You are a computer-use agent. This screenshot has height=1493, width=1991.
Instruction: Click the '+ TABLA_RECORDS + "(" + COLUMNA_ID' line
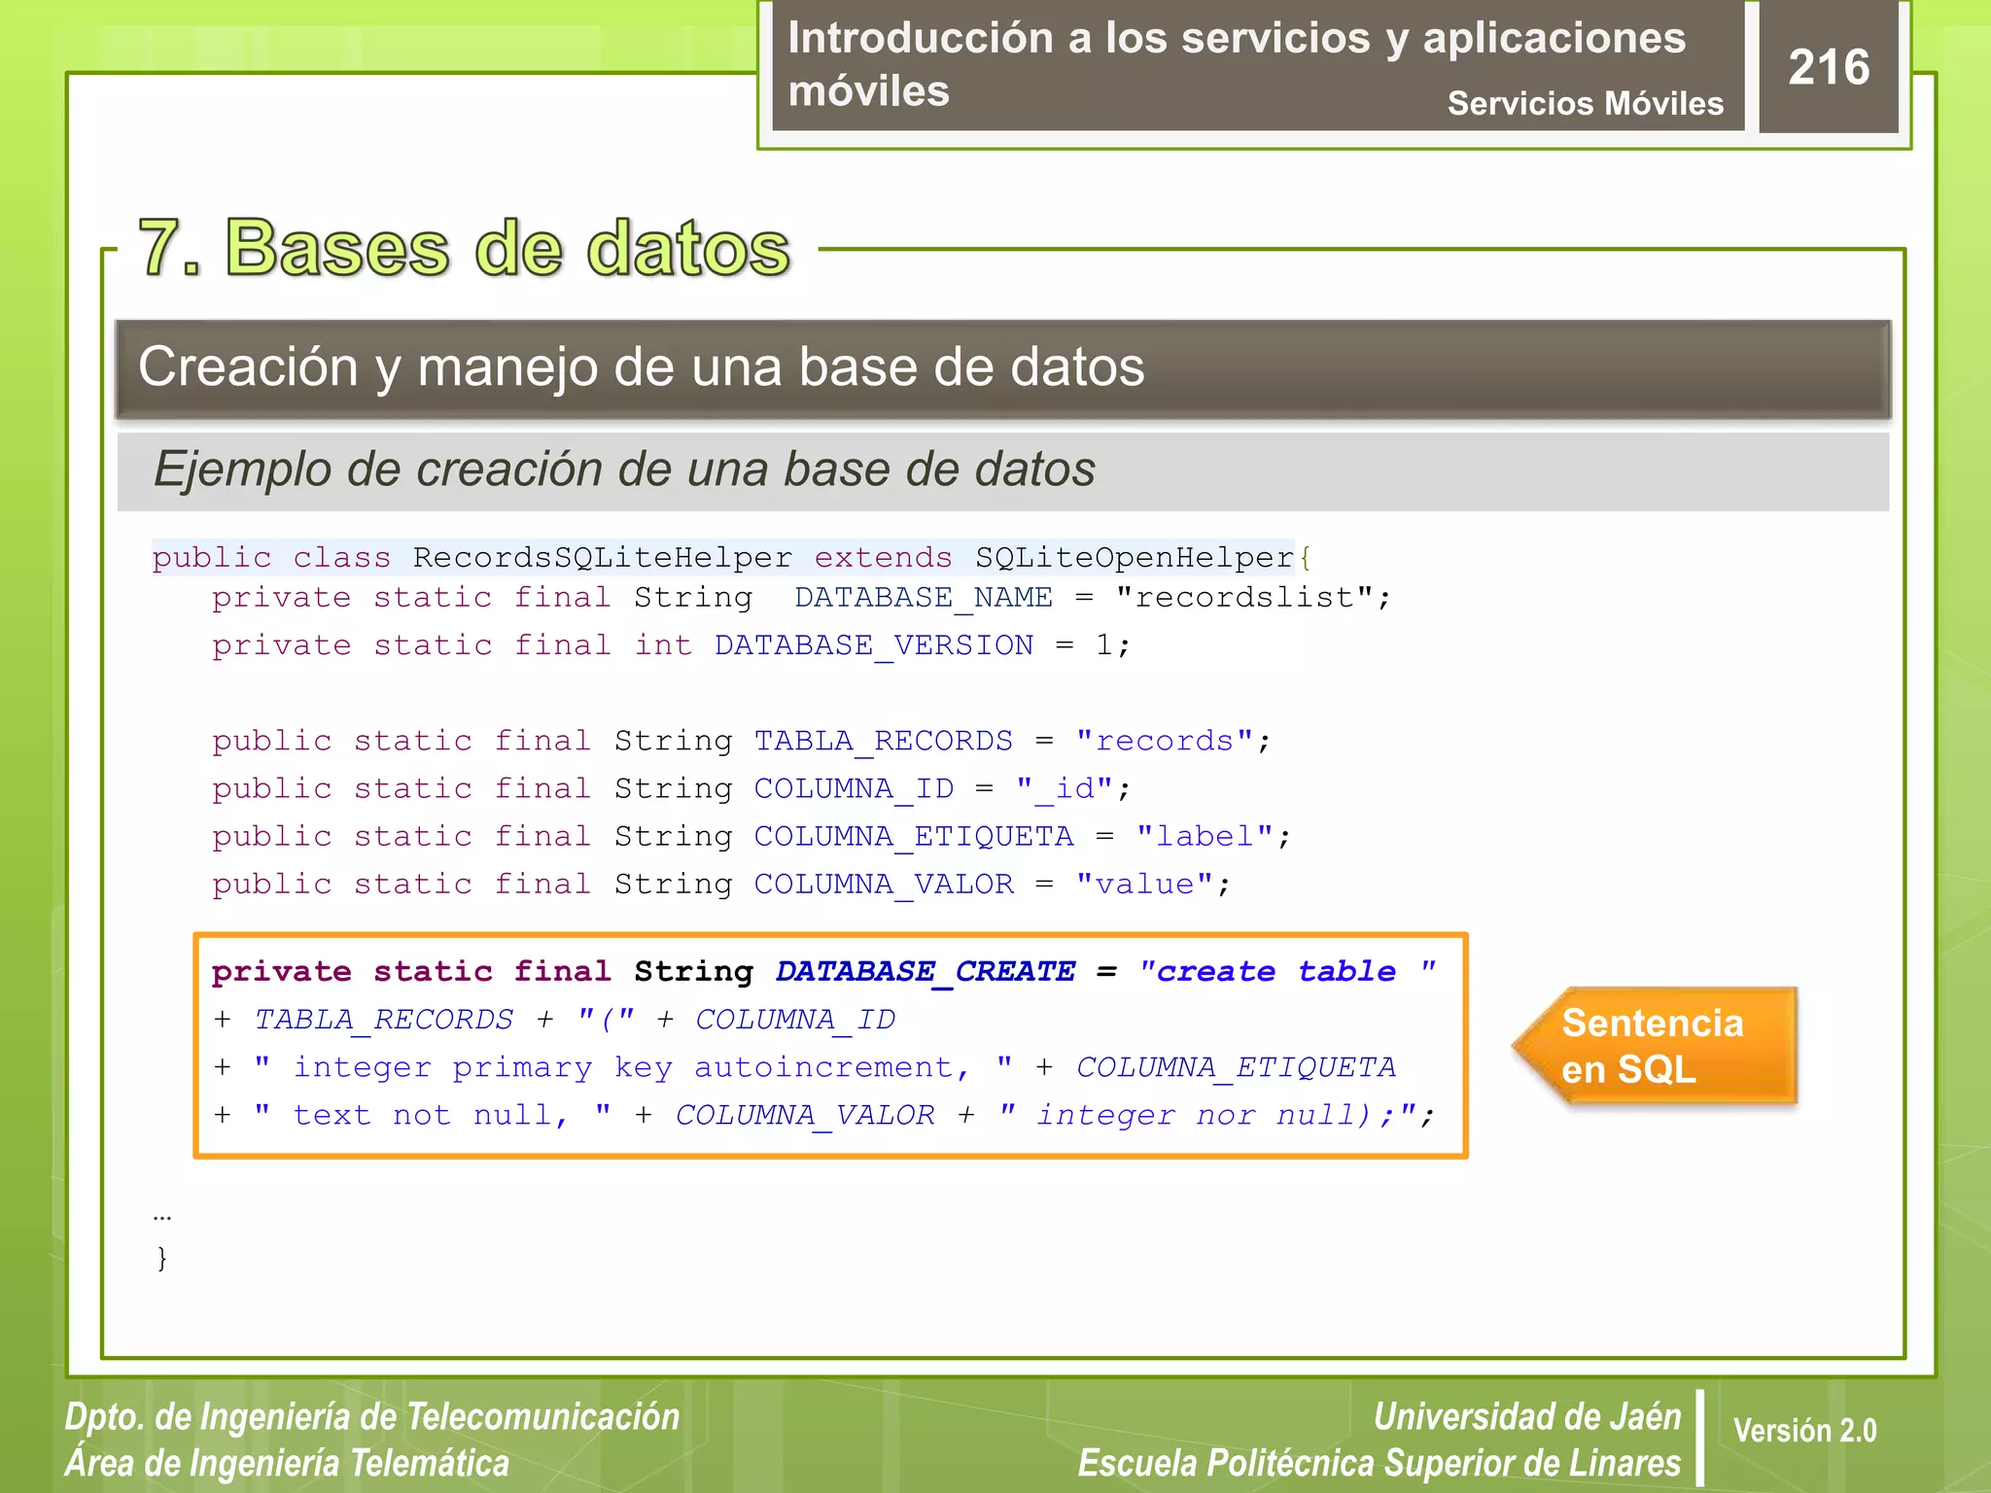(x=554, y=1020)
